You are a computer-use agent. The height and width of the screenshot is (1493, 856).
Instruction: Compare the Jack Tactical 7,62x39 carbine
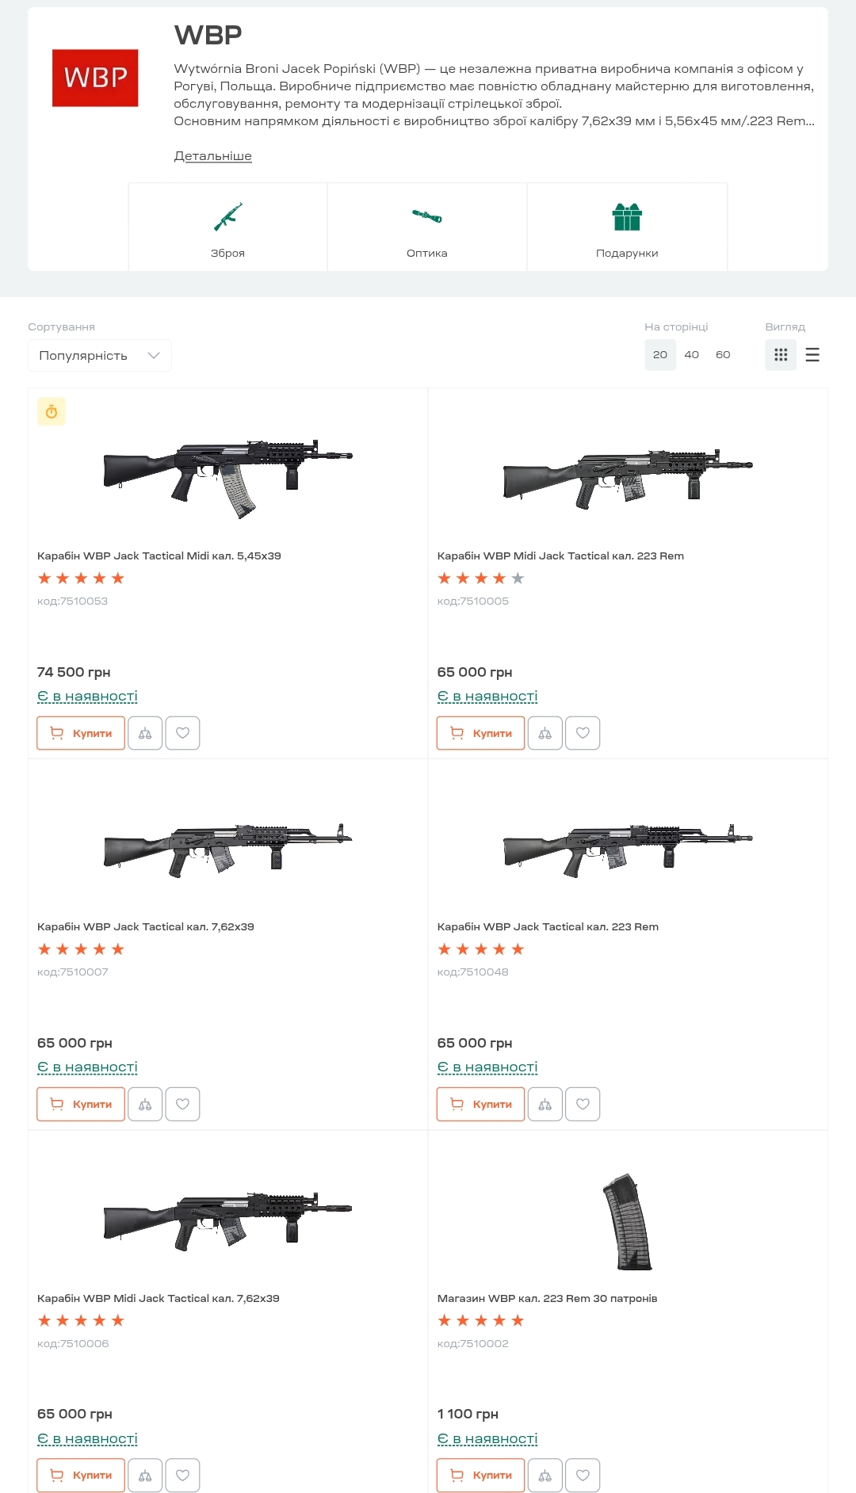(145, 1105)
